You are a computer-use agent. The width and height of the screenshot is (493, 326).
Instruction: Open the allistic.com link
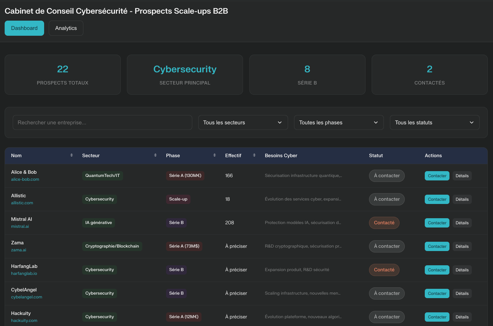coord(22,203)
